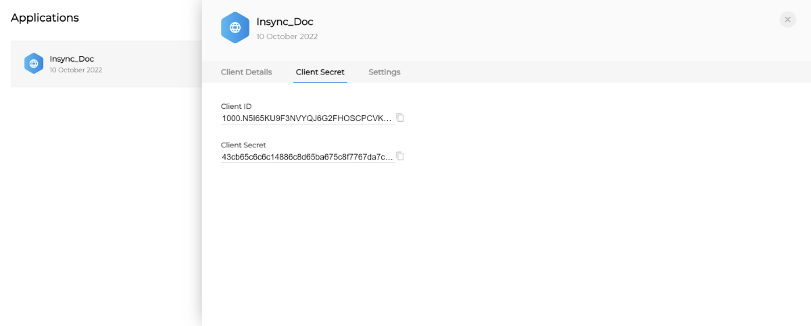
Task: Click empty tab bar area right of Settings
Action: [x=574, y=72]
